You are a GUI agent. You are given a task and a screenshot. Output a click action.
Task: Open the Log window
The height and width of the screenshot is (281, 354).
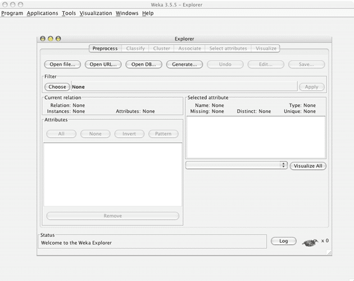coord(283,241)
